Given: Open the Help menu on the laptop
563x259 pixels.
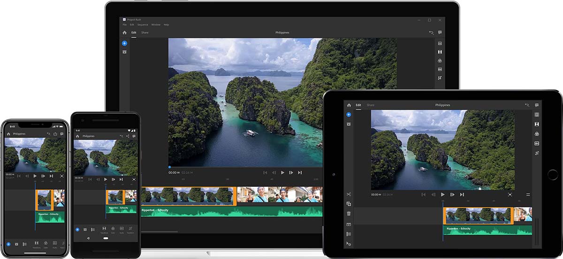Looking at the screenshot, I should 166,25.
